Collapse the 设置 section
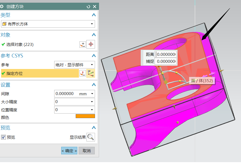The width and height of the screenshot is (241, 164). pyautogui.click(x=94, y=85)
